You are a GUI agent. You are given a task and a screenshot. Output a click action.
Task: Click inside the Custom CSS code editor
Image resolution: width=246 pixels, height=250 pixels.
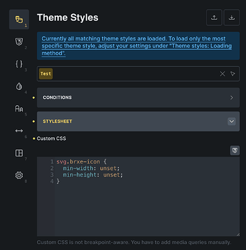[138, 197]
